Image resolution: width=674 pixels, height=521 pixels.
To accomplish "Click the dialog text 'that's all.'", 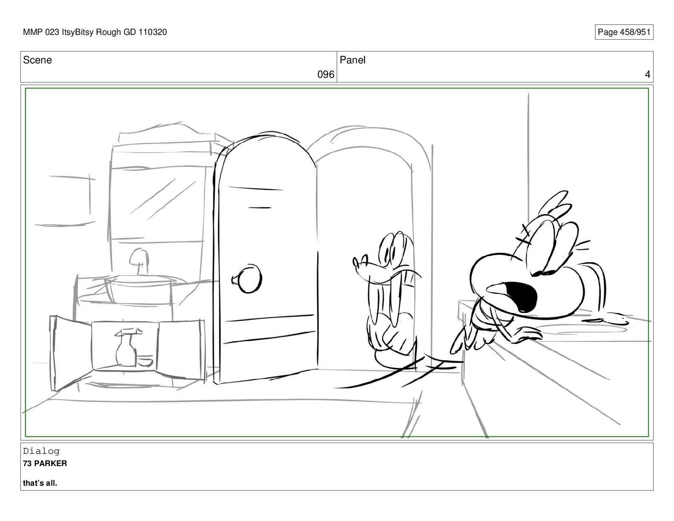I will [40, 483].
